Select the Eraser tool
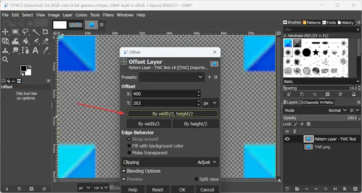Screen dimensions: 362x193 pyautogui.click(x=46, y=41)
